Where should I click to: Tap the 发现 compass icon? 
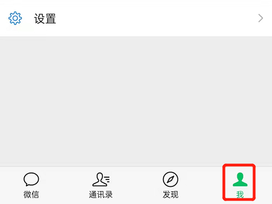(171, 179)
